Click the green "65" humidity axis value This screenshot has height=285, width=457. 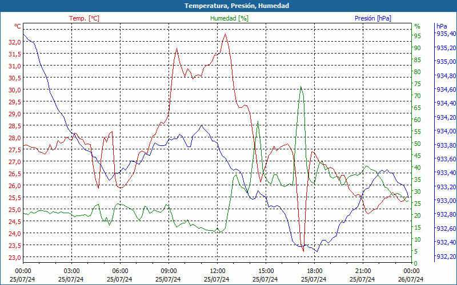418,108
